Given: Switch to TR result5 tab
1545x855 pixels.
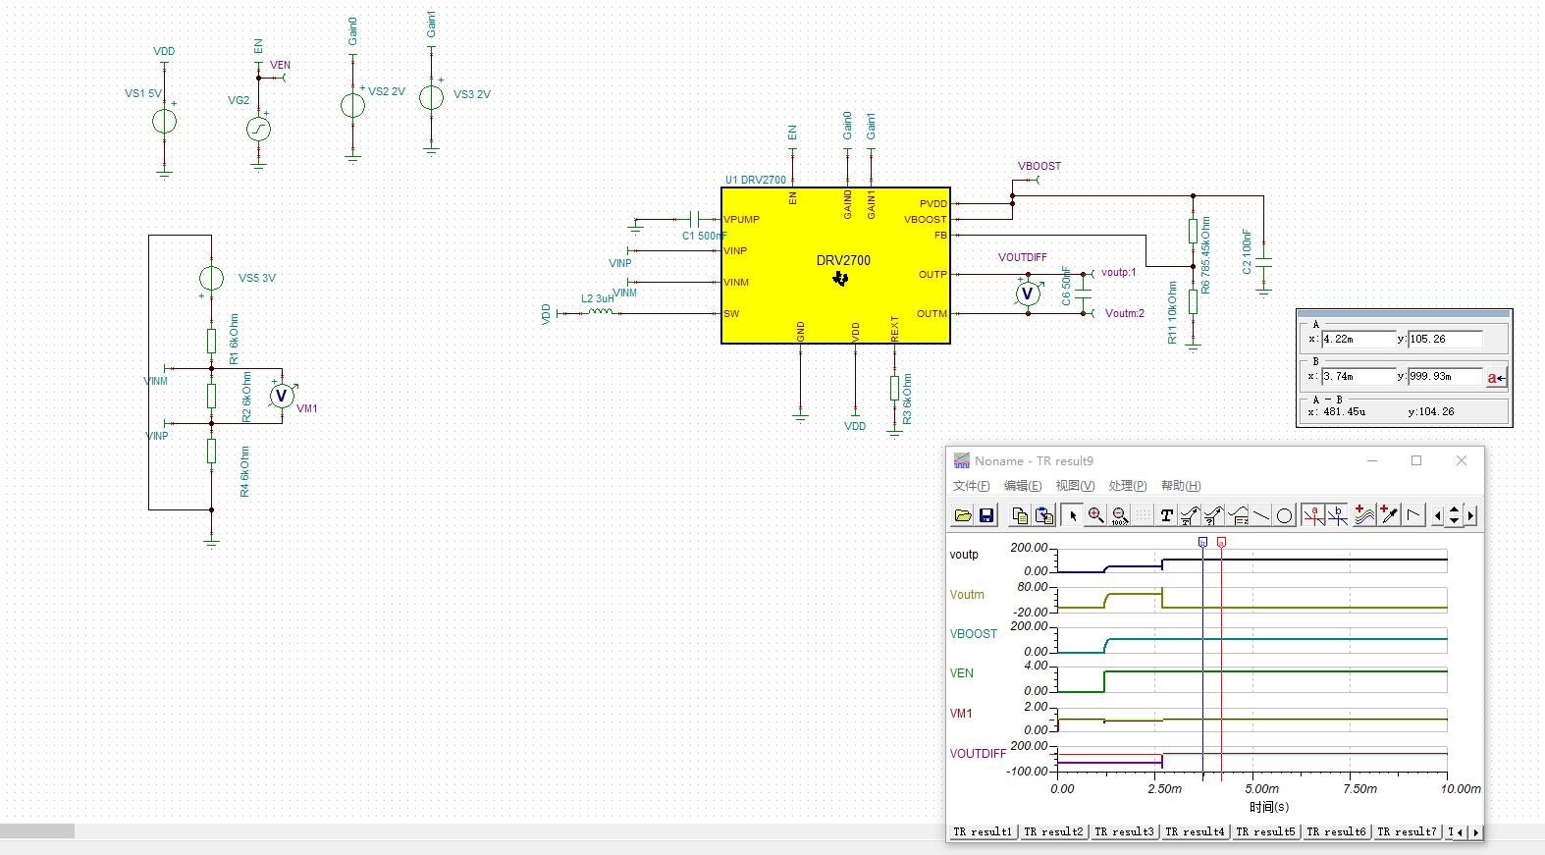Looking at the screenshot, I should tap(1266, 831).
